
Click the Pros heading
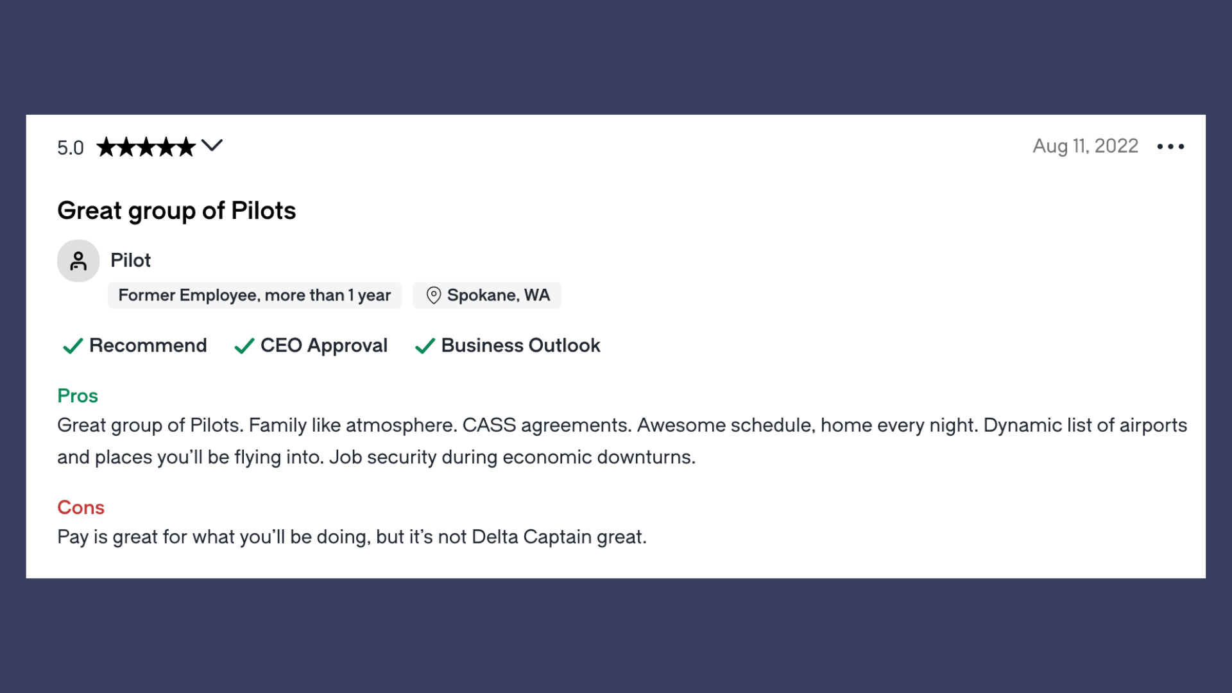78,395
